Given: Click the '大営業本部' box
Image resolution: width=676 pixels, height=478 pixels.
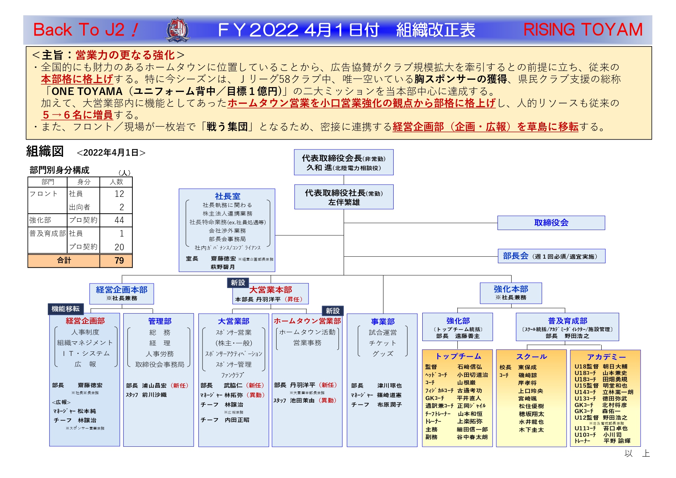Looking at the screenshot, I should pyautogui.click(x=270, y=294).
